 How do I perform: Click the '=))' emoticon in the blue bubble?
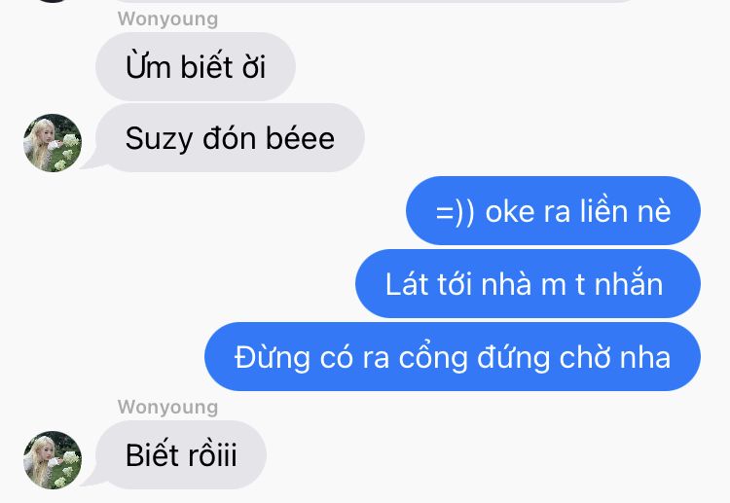pyautogui.click(x=455, y=213)
